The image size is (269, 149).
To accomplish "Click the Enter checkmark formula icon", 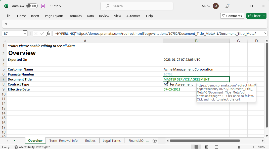I will pyautogui.click(x=42, y=33).
